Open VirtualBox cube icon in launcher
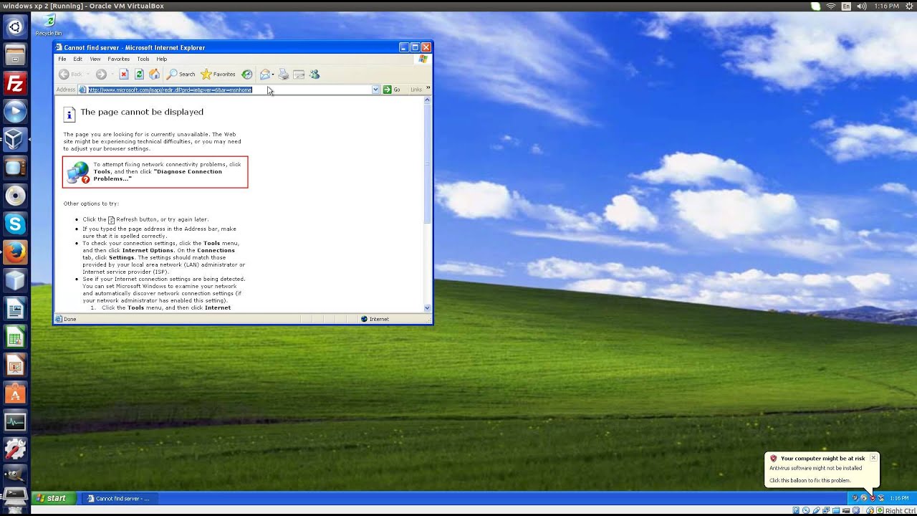 click(x=15, y=139)
